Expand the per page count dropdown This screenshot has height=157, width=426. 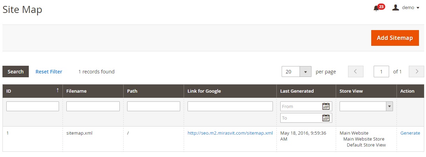pyautogui.click(x=305, y=72)
